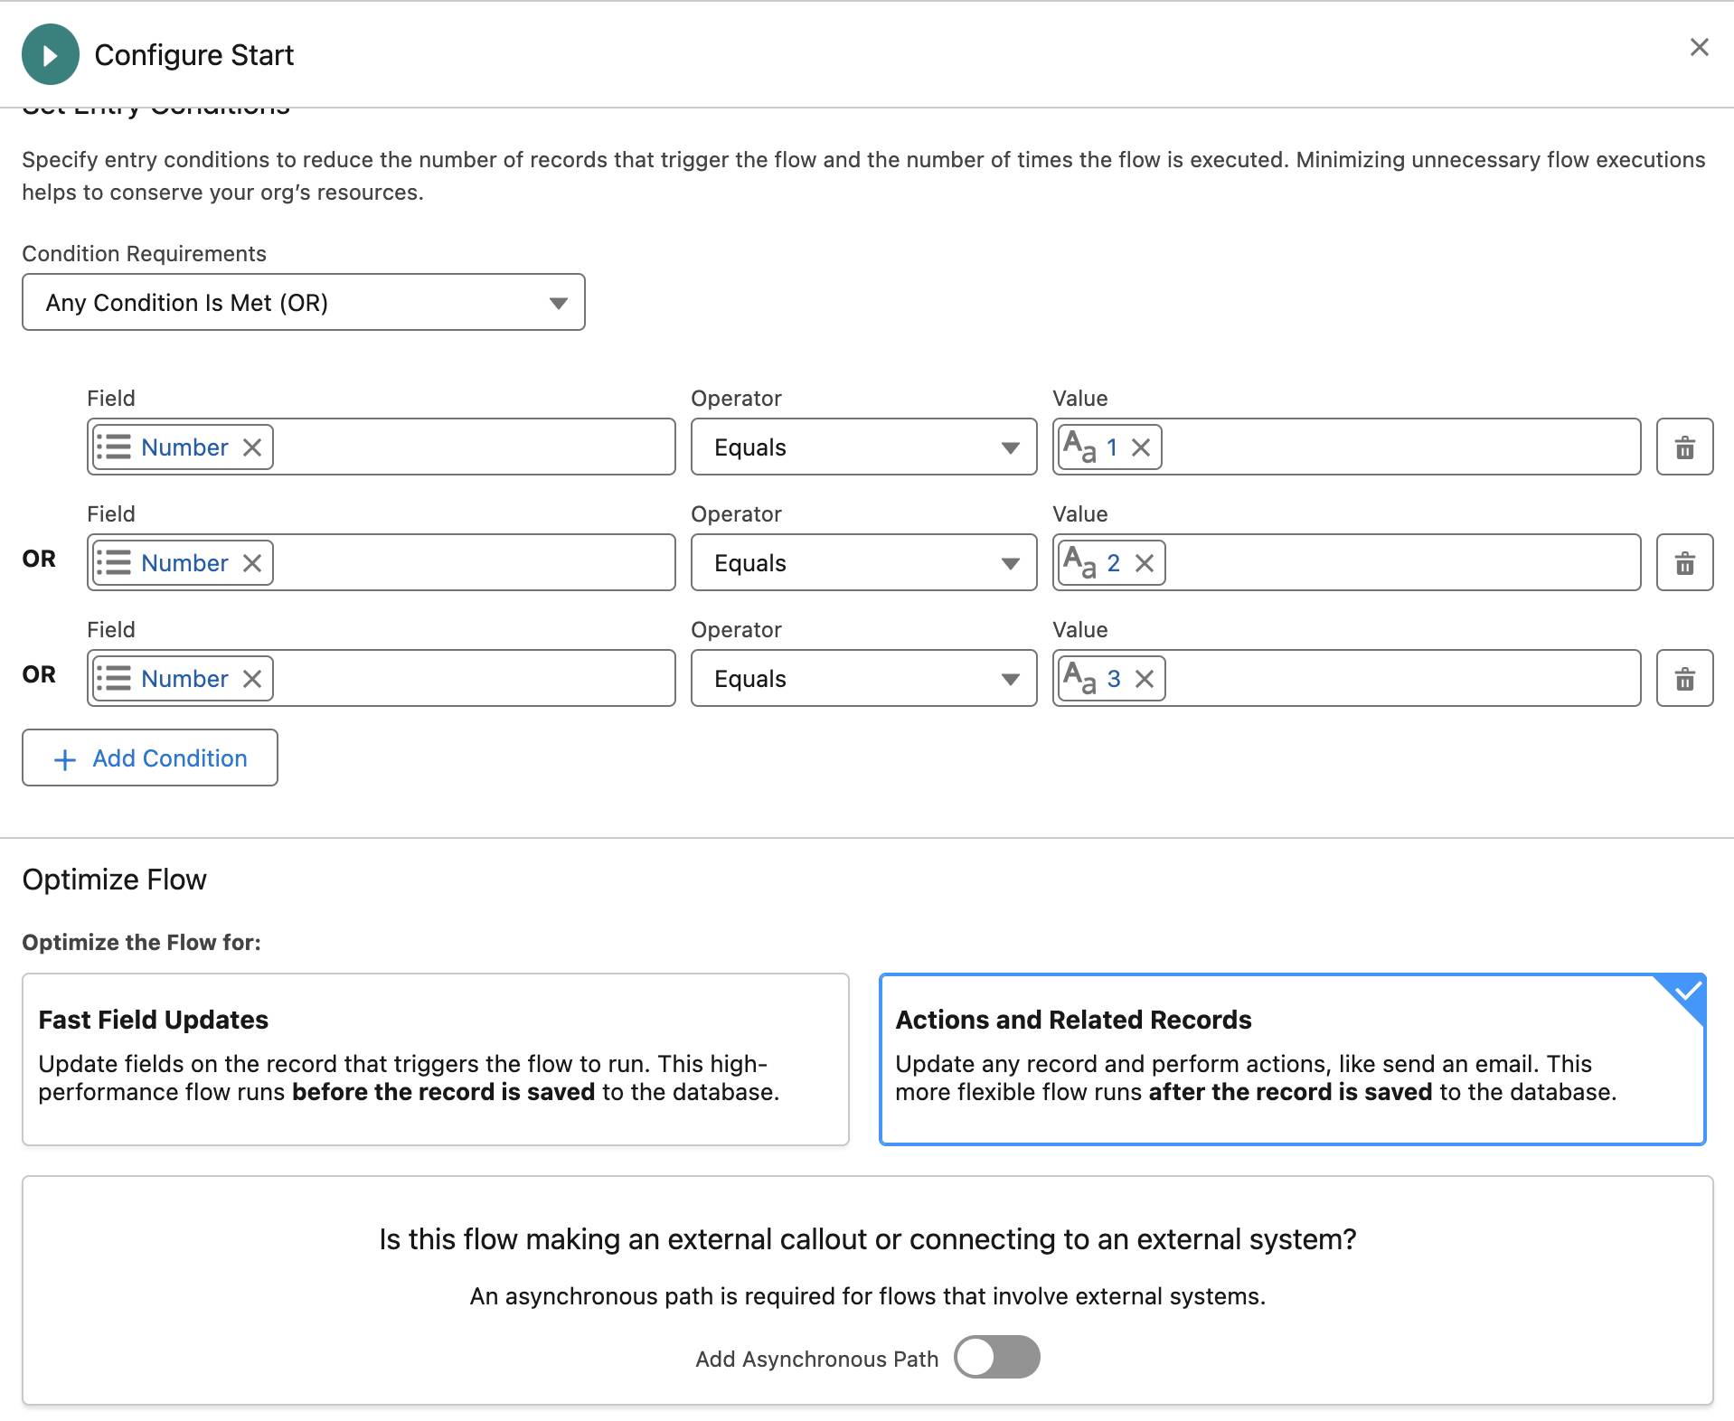This screenshot has height=1421, width=1734.
Task: Open third condition's Equals operator dropdown
Action: 863,678
